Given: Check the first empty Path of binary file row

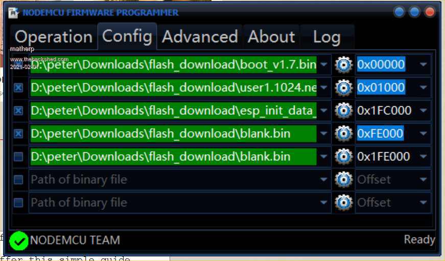Looking at the screenshot, I should (18, 180).
